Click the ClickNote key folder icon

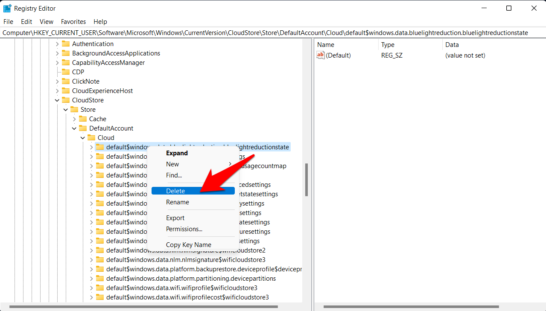65,81
